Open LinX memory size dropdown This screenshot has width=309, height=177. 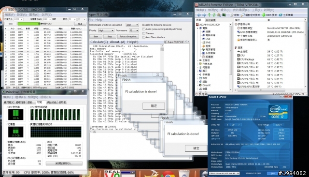[47, 19]
